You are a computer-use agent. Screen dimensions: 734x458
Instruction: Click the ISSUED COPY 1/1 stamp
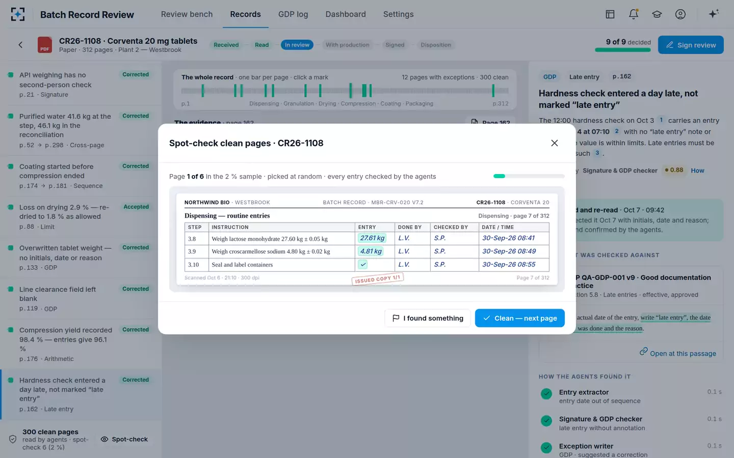pyautogui.click(x=378, y=279)
